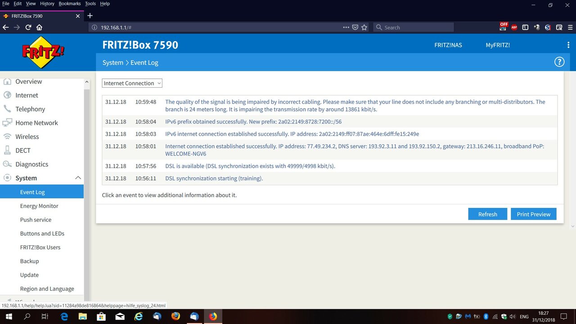This screenshot has width=576, height=324.
Task: Open the Edit menu
Action: (x=18, y=4)
